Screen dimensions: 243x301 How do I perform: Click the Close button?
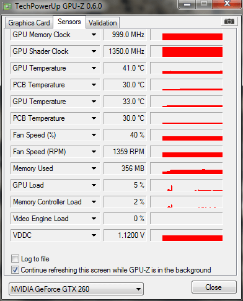[214, 287]
